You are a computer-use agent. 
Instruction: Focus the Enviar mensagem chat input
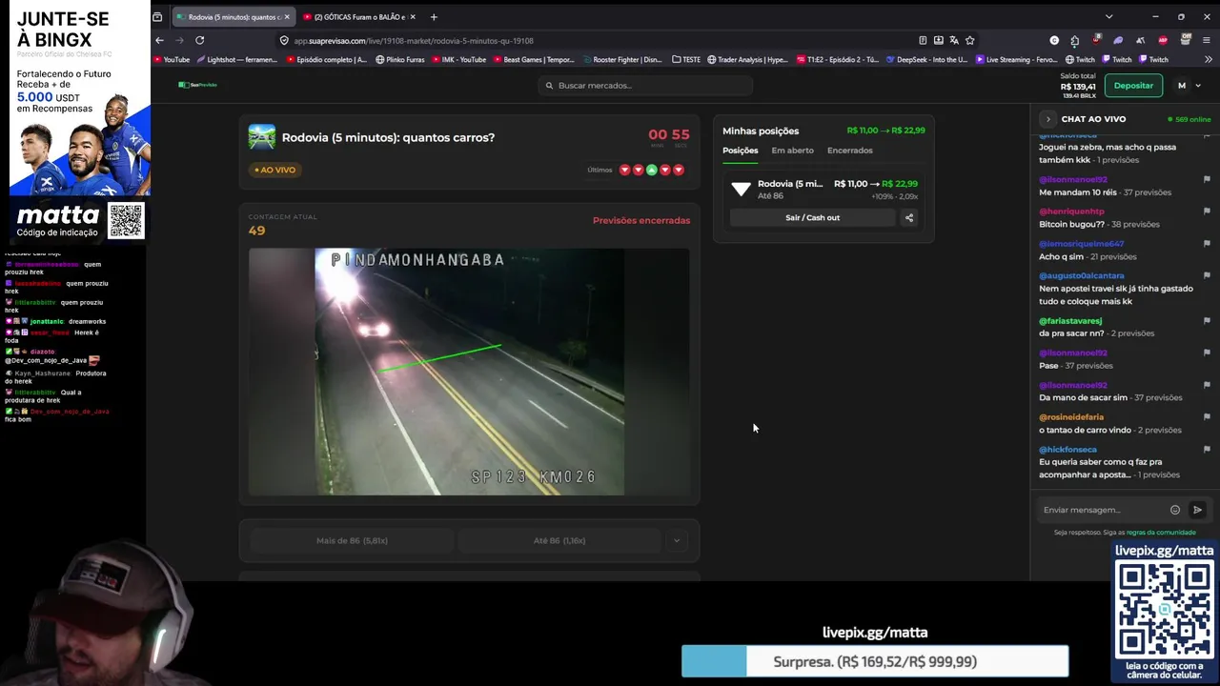coord(1103,510)
